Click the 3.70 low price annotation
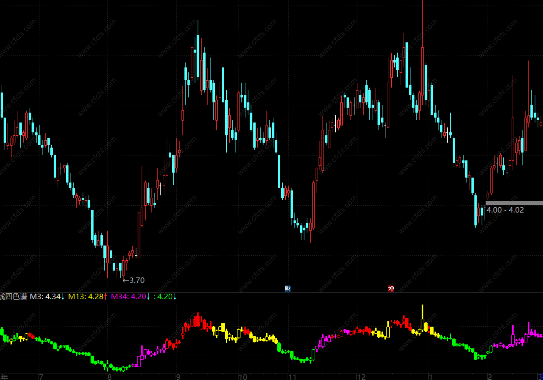 134,280
